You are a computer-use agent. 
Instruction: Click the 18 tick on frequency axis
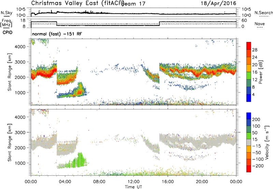point(23,20)
